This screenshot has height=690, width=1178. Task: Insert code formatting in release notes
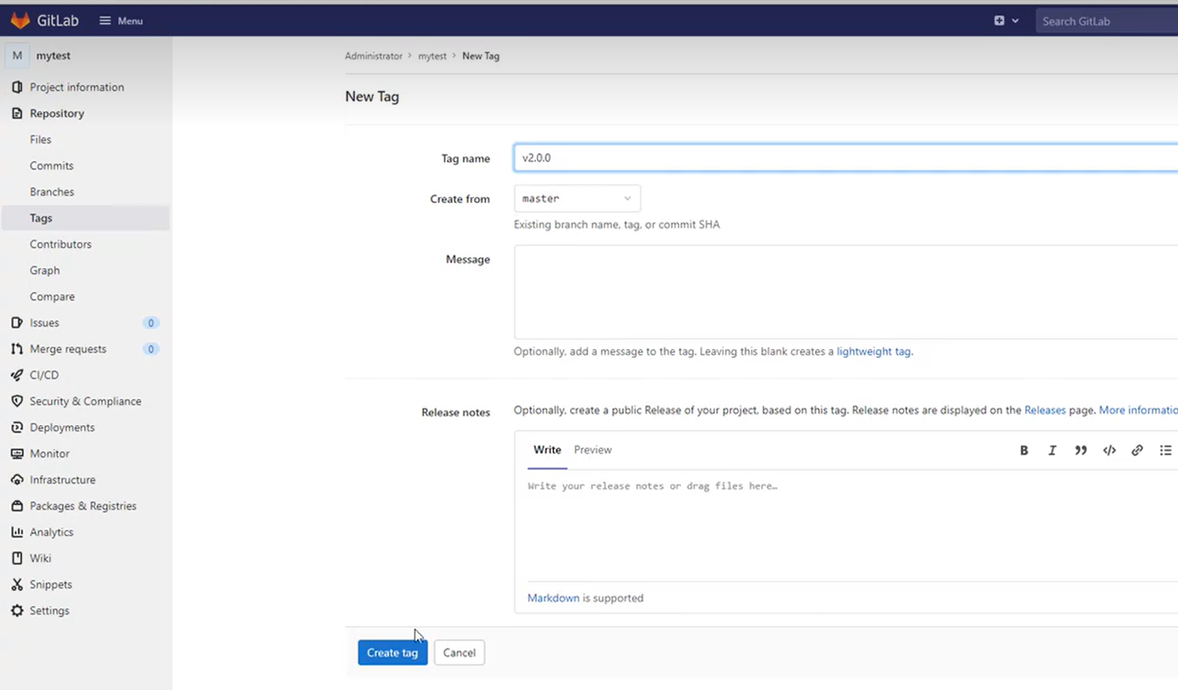click(1109, 450)
